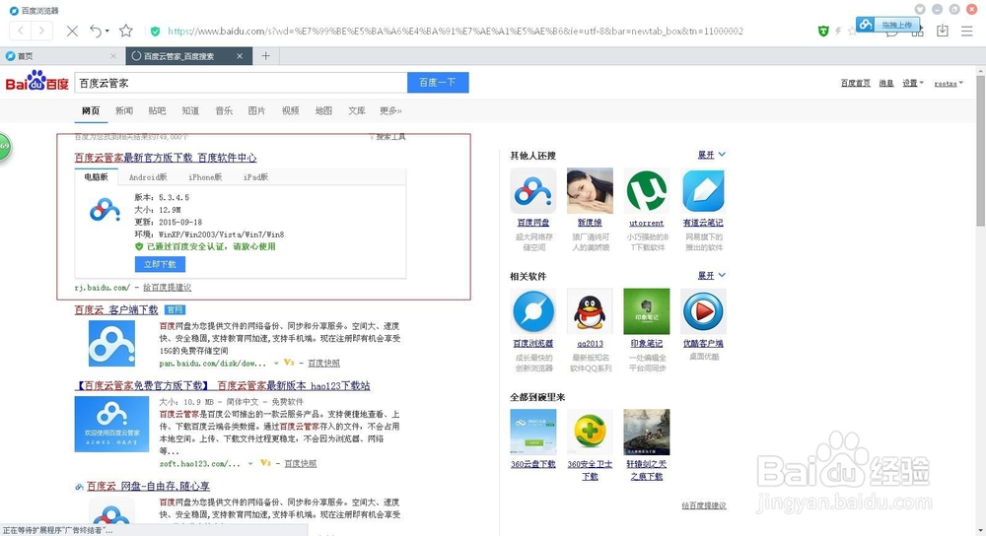Screen dimensions: 986x536
Task: Click the 立即下载 button
Action: tap(160, 264)
